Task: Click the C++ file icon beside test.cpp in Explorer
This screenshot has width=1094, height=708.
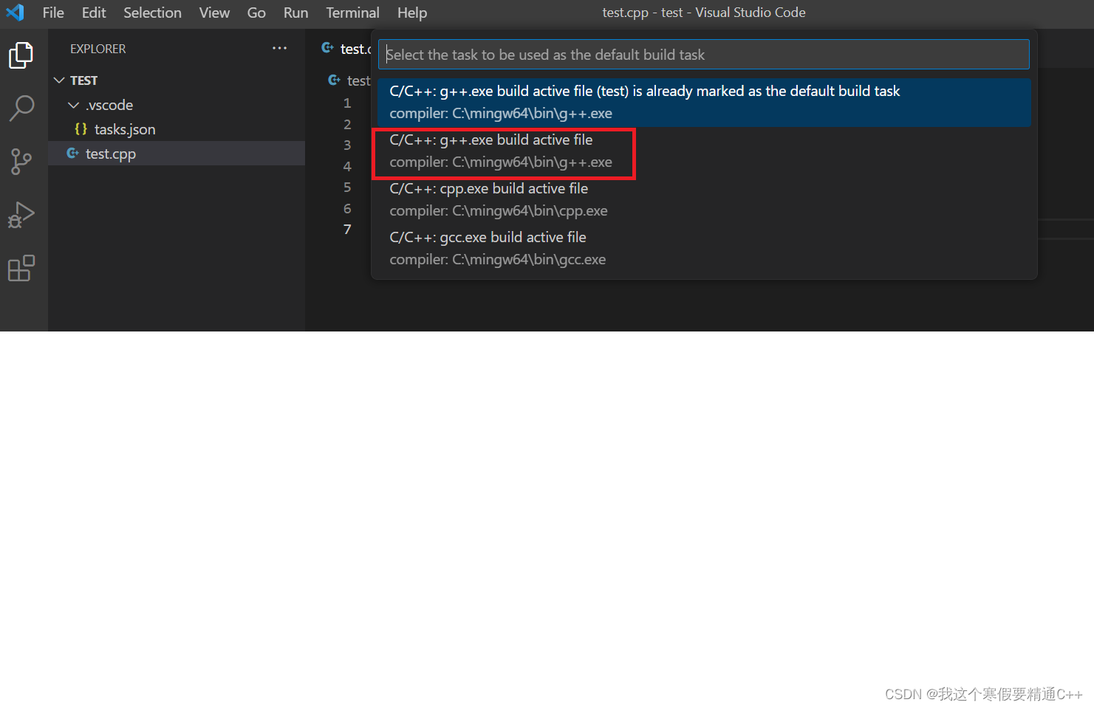Action: coord(72,154)
